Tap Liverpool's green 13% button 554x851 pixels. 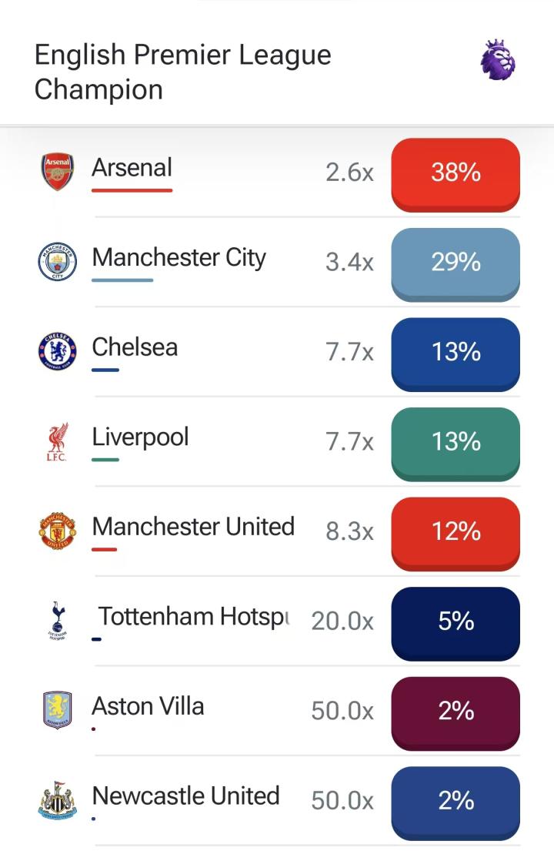point(456,444)
